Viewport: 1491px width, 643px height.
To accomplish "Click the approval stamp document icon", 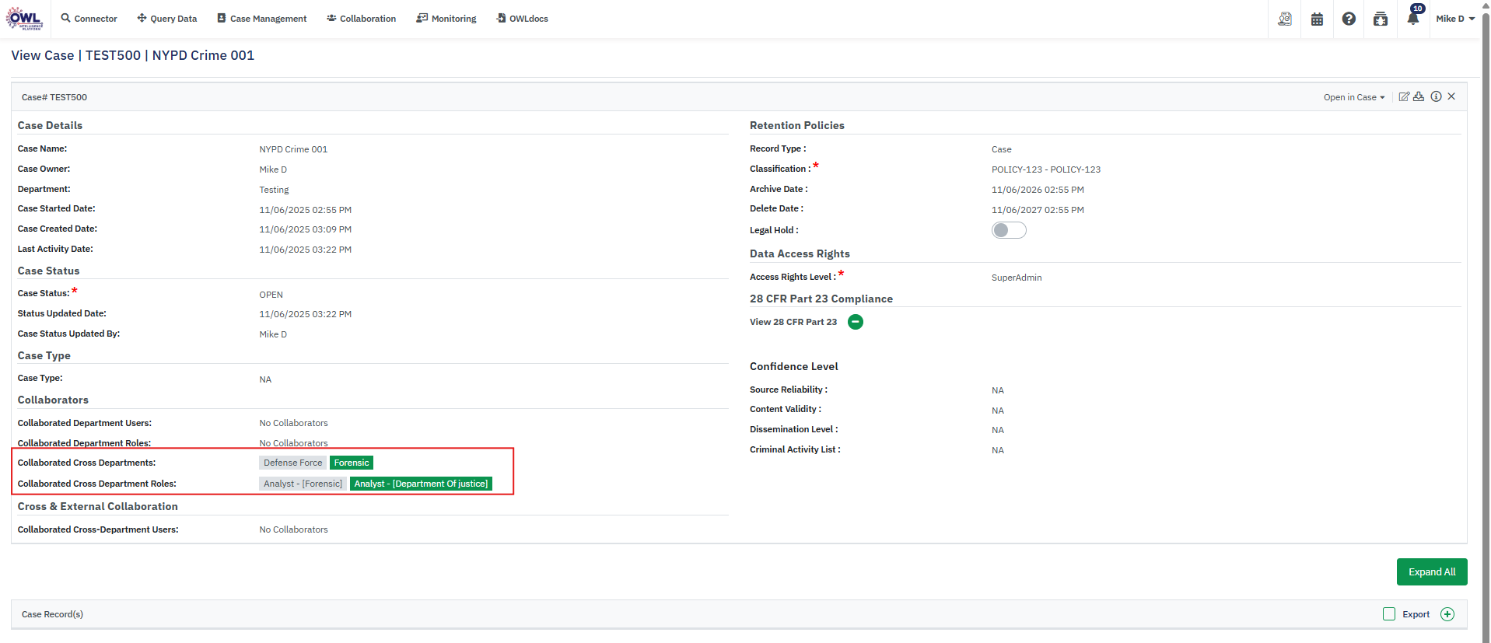I will click(x=1285, y=19).
